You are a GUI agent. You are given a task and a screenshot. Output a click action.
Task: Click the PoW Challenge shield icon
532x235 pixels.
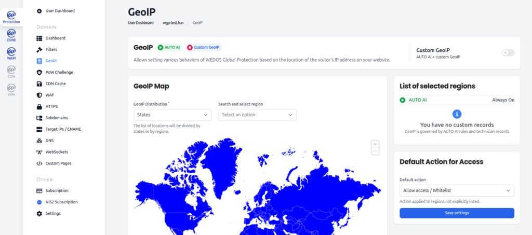39,72
